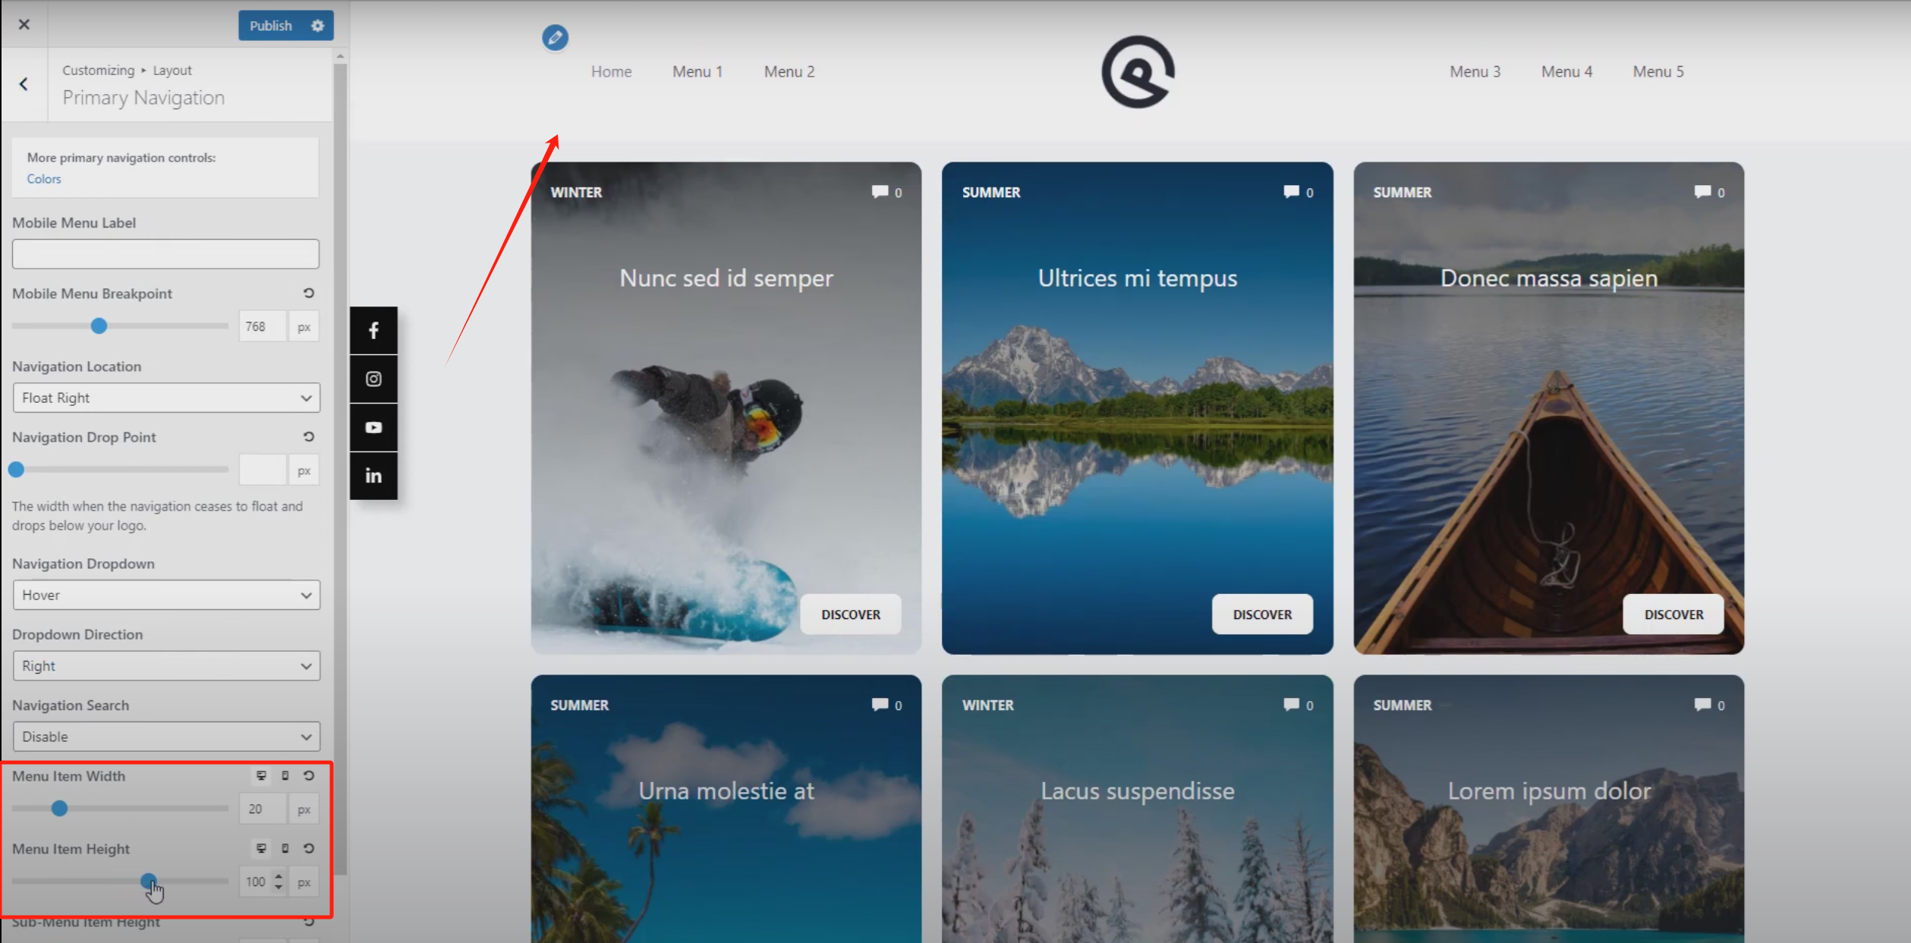Open publish settings gear icon
Screen dimensions: 1911x943
[x=317, y=25]
